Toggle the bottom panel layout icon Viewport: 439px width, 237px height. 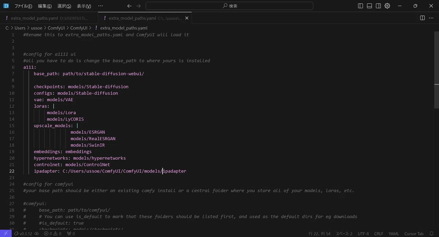coord(369,6)
